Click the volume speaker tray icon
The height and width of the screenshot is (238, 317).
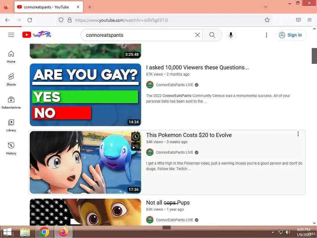click(288, 232)
